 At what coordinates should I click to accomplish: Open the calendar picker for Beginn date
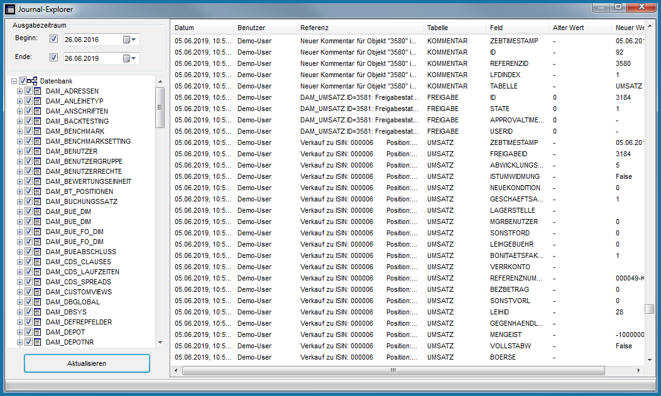(130, 40)
